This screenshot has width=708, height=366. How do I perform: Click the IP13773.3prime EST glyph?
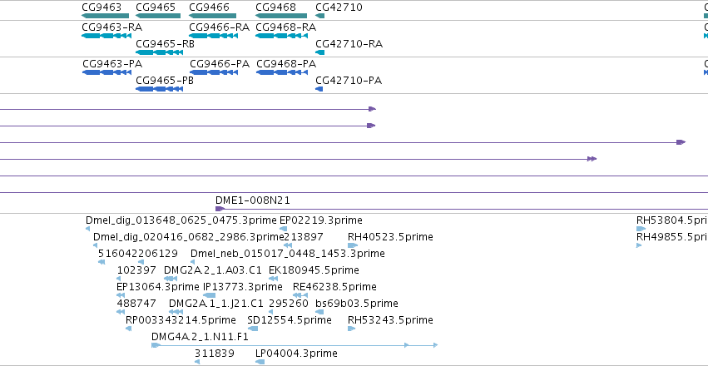click(209, 295)
